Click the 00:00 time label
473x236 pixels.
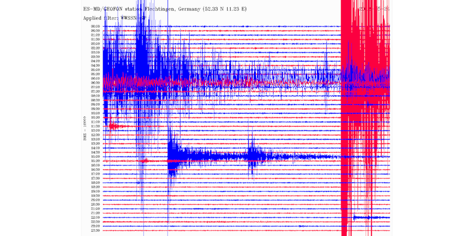pos(95,27)
